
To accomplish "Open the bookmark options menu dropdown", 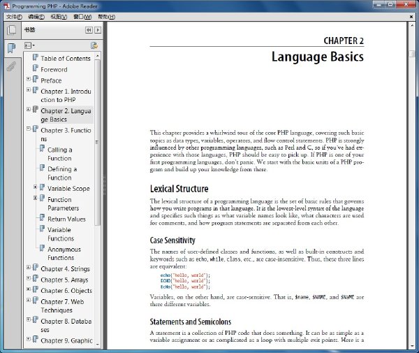I will coord(29,45).
